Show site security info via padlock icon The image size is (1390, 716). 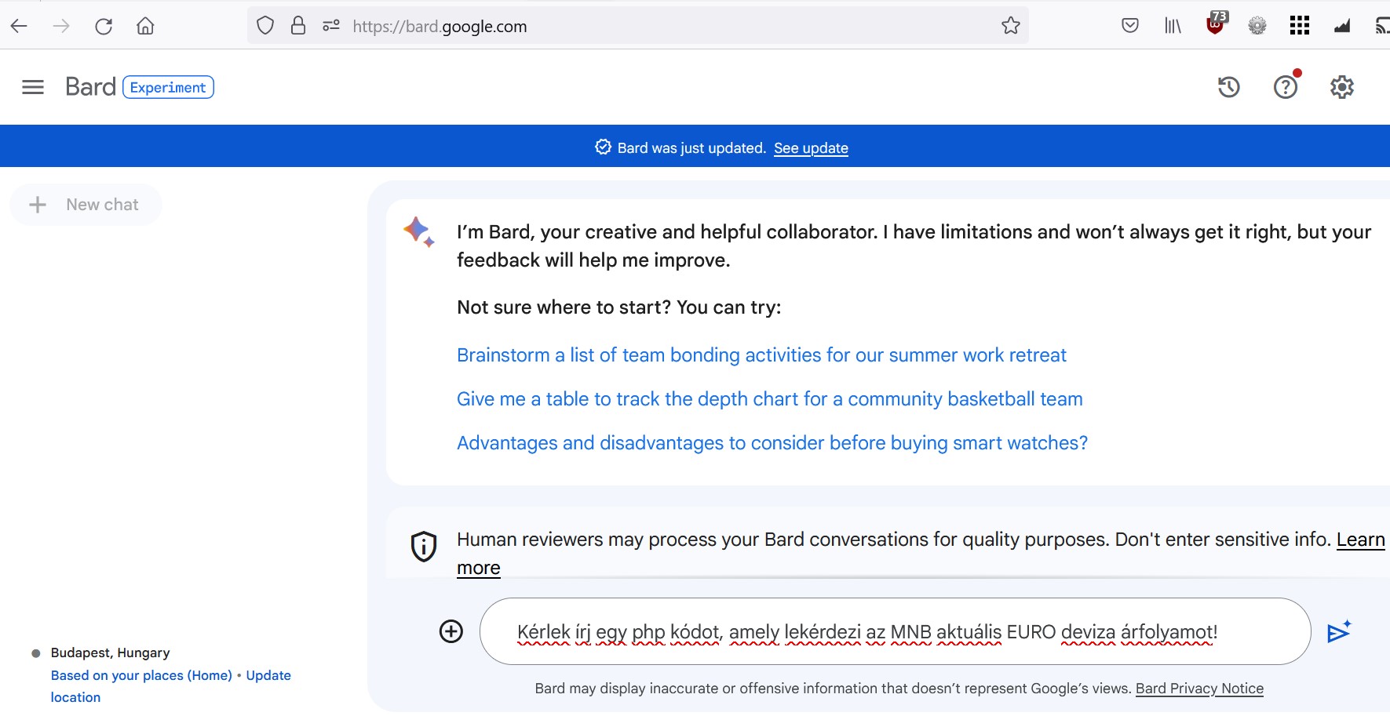(x=298, y=26)
